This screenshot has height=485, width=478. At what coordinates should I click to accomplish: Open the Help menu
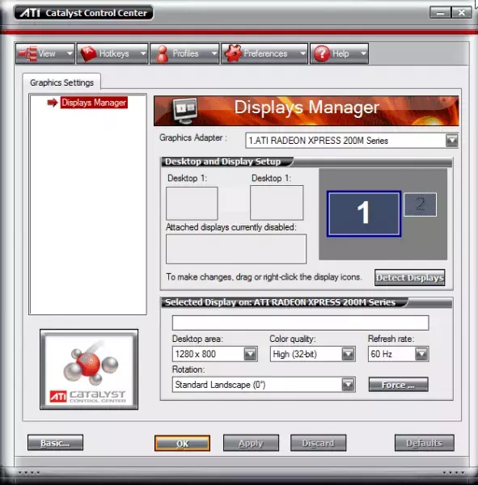[x=340, y=53]
